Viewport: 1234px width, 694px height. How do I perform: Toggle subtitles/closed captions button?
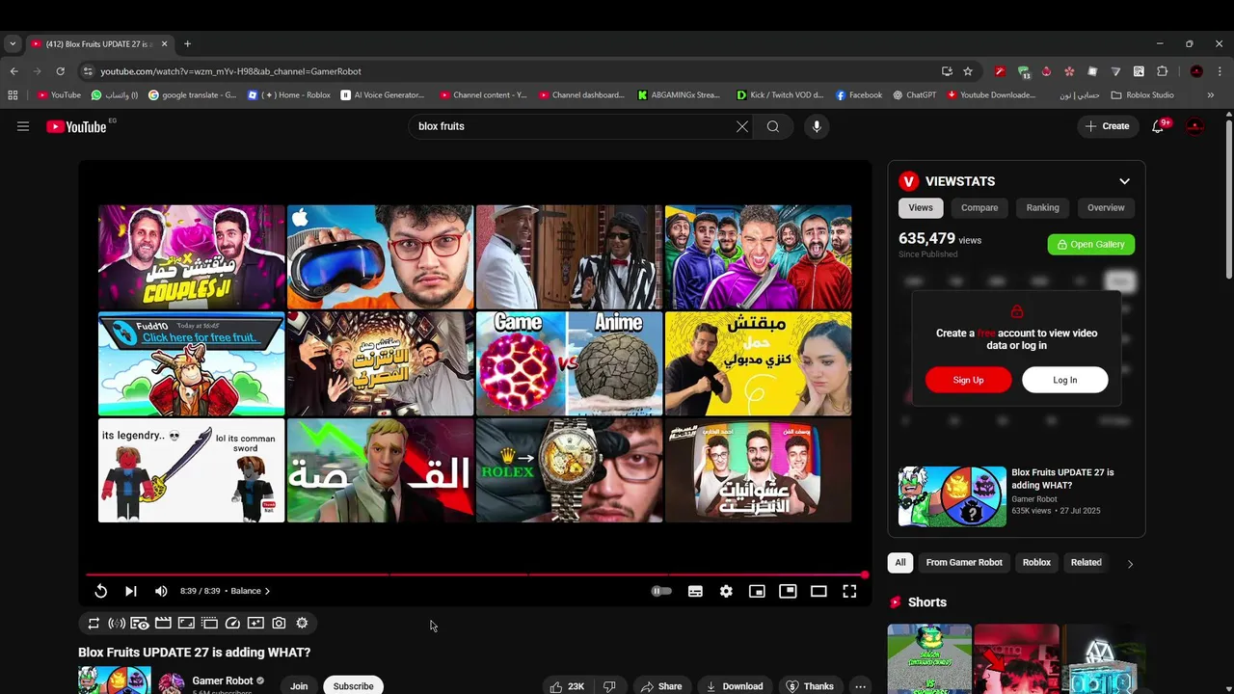[695, 591]
